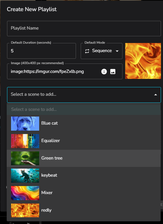Click the Create New Playlist heading
Image resolution: width=163 pixels, height=224 pixels.
coord(32,9)
